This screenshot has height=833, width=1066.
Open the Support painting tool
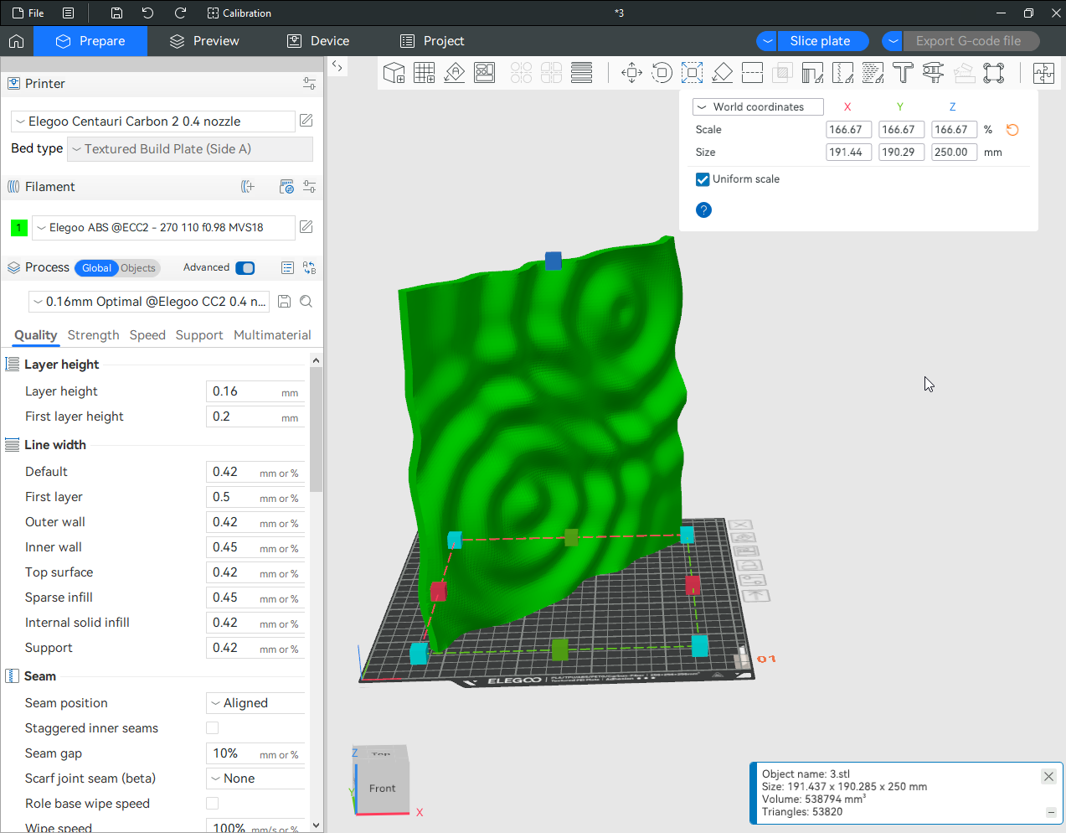coord(813,73)
